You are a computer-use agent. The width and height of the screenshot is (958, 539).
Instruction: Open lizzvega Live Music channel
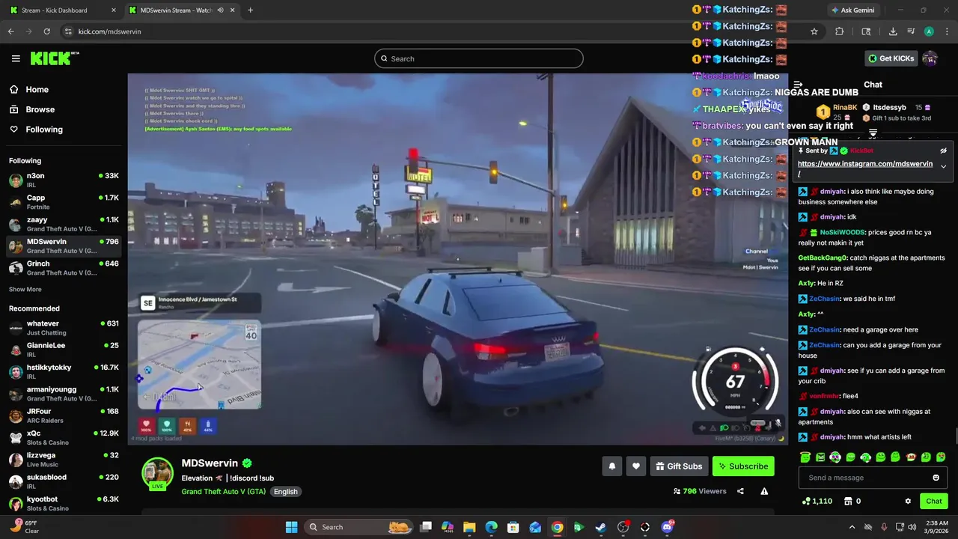click(64, 460)
